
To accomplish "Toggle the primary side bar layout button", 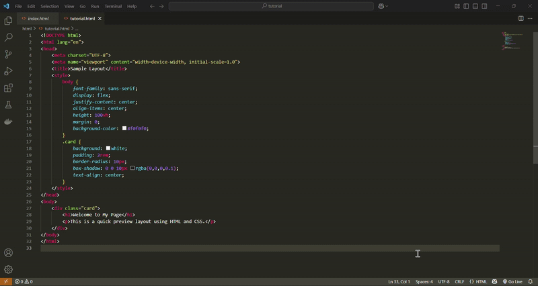I will coord(466,6).
